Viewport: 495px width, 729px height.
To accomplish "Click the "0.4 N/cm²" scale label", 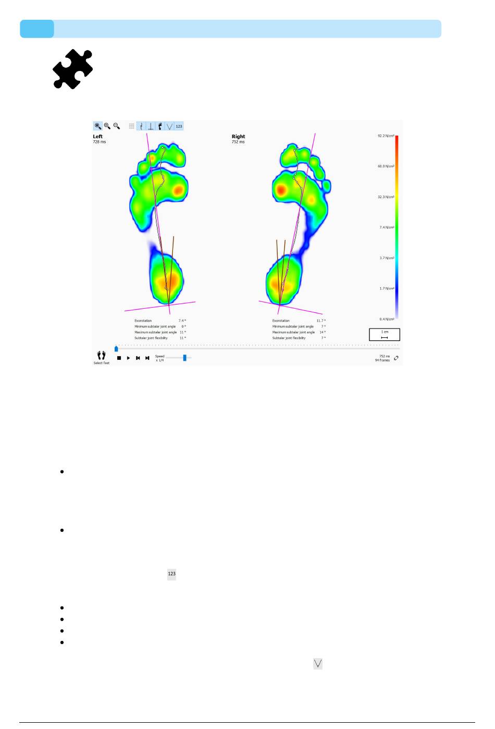I will point(387,319).
